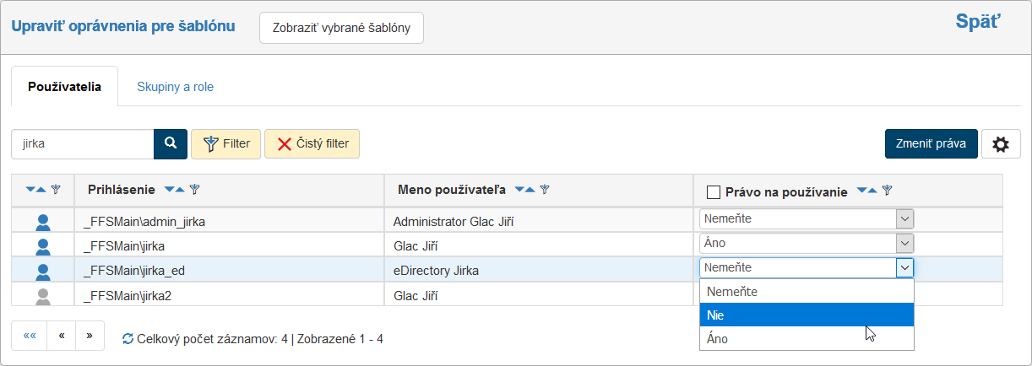Open rights dropdown for _FFSMain\jirka row
1032x366 pixels.
806,244
